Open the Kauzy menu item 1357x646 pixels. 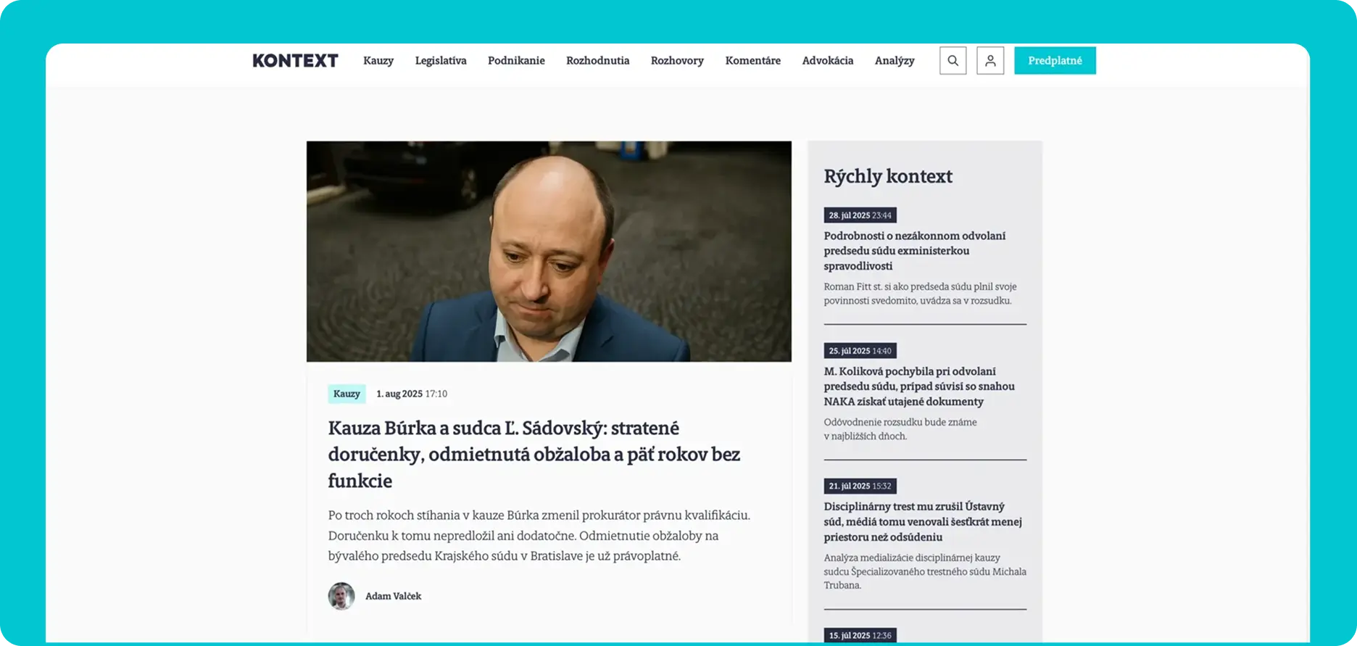tap(378, 61)
